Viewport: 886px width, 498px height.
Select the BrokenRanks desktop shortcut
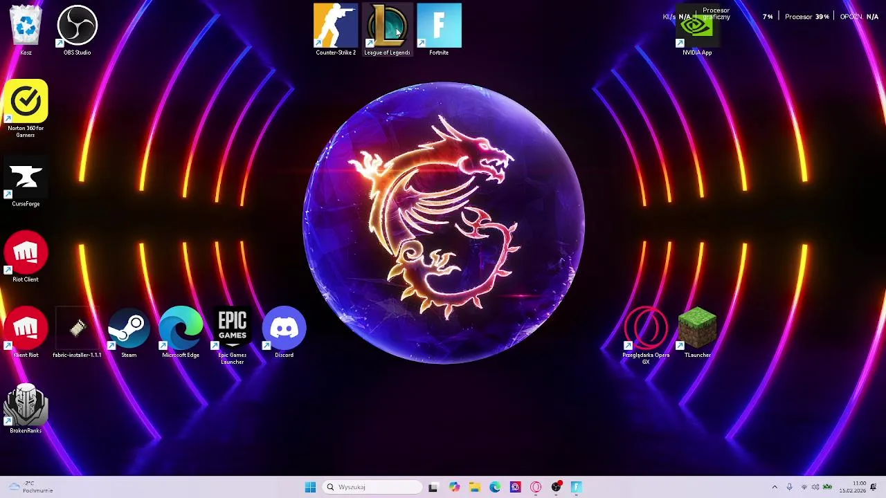[x=26, y=408]
